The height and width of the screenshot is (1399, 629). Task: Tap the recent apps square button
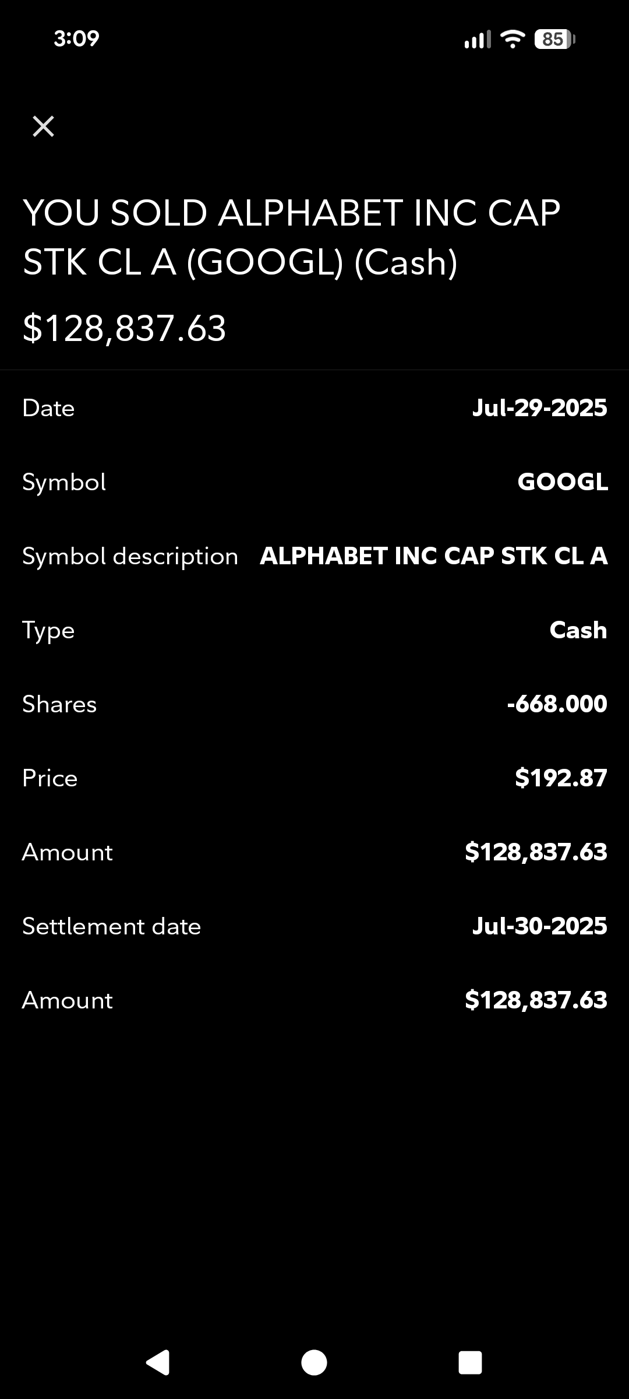point(470,1362)
